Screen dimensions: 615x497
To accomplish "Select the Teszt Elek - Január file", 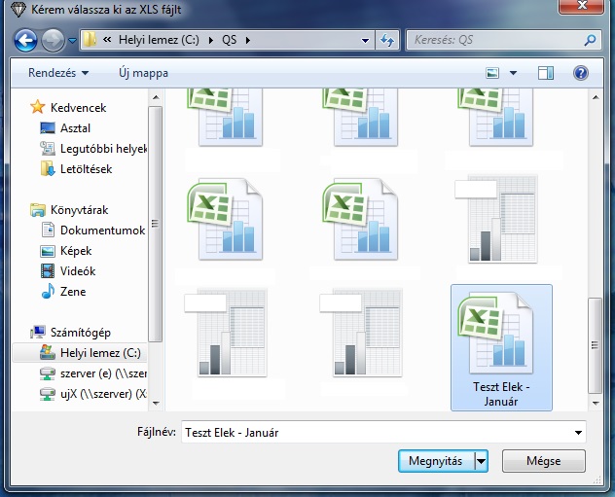I will click(503, 345).
